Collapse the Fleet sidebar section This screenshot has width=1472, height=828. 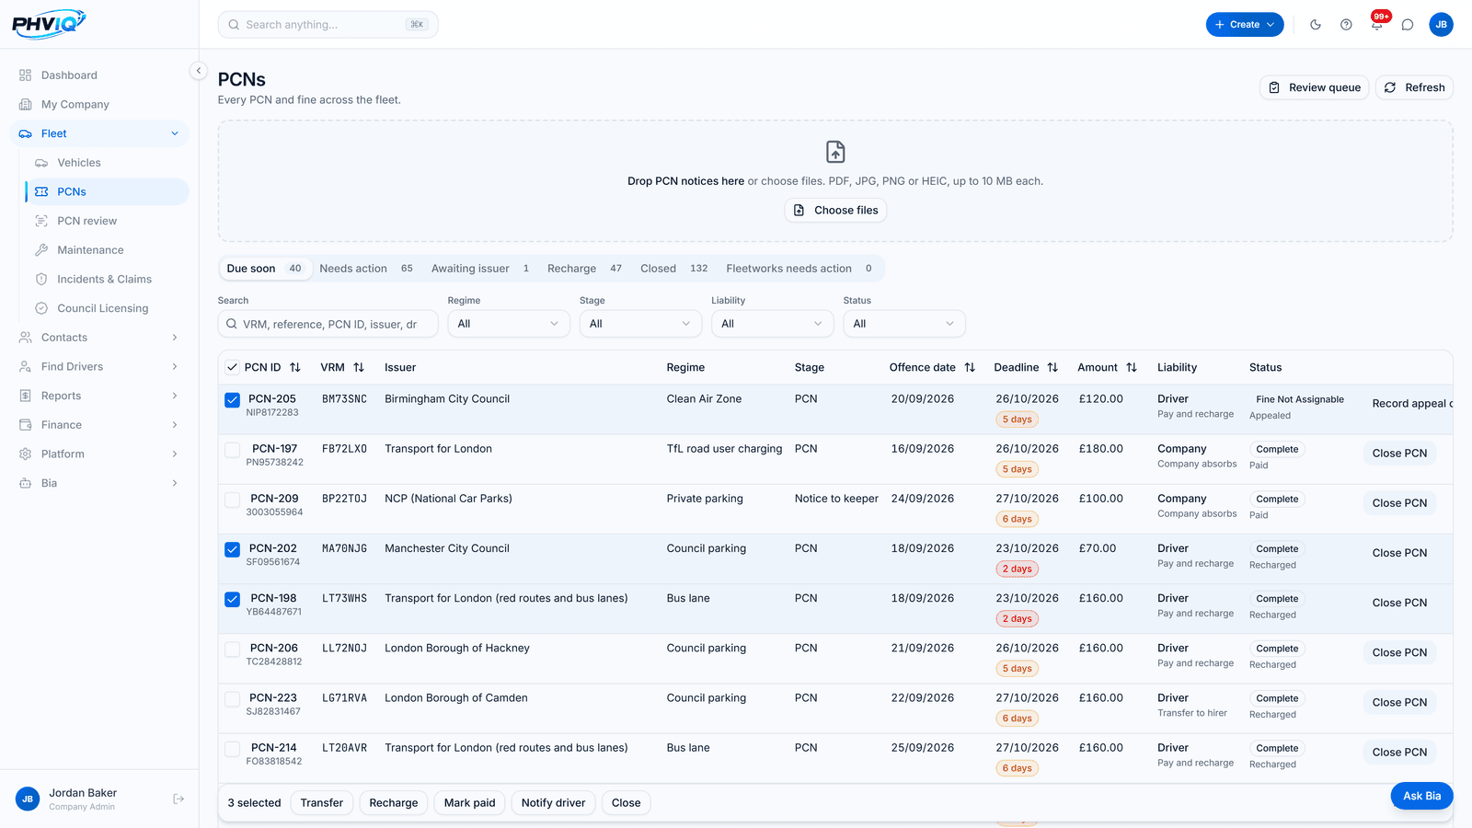coord(99,133)
